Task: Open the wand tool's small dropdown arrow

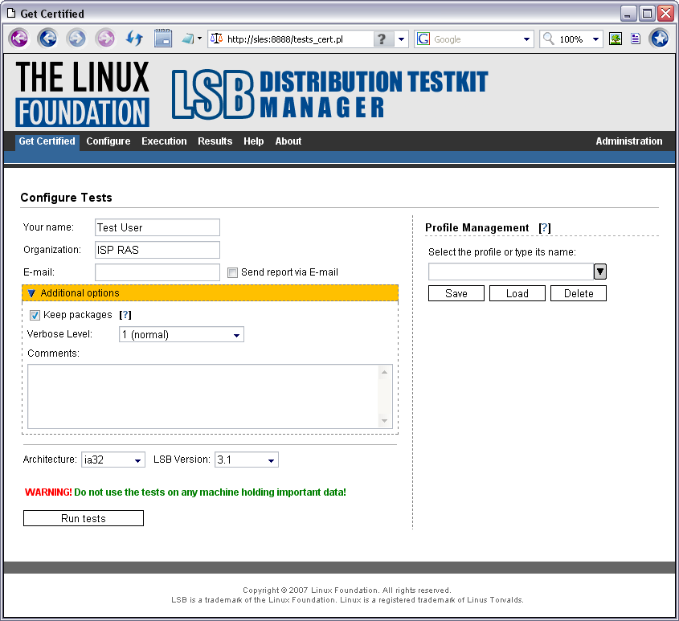Action: tap(199, 39)
